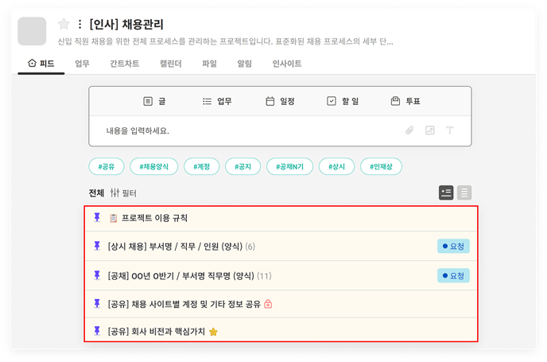Click the insert image icon
The width and height of the screenshot is (547, 362).
point(430,130)
